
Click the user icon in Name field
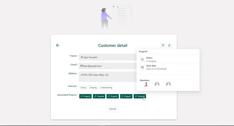[82, 57]
